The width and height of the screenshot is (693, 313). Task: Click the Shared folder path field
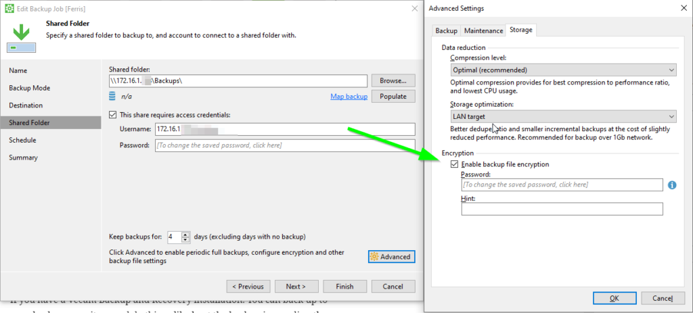[x=238, y=81]
